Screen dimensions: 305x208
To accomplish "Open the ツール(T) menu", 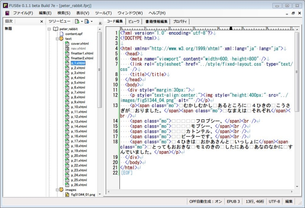I will click(103, 13).
